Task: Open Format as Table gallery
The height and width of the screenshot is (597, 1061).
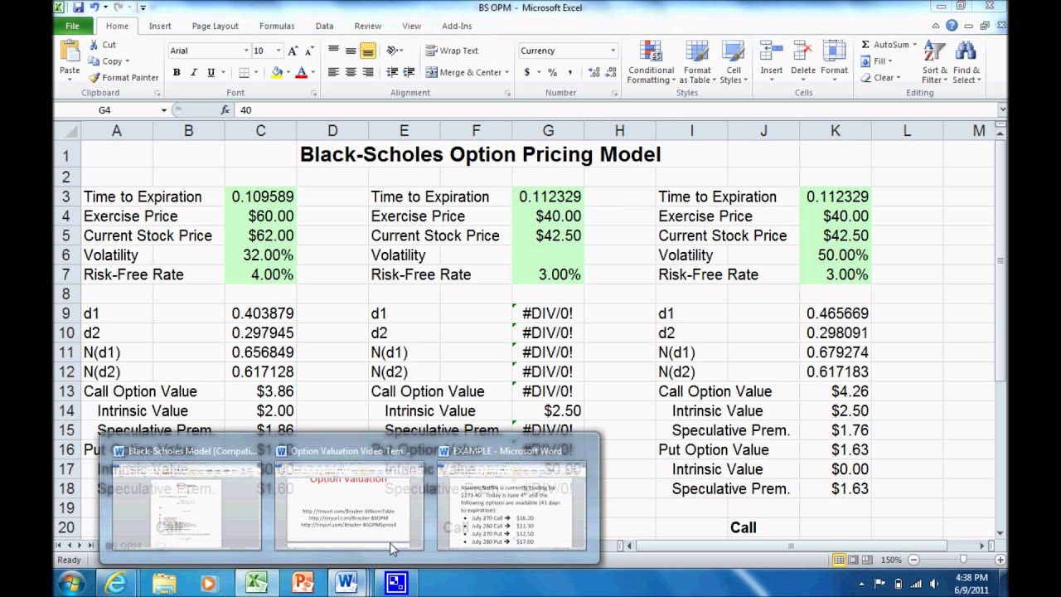Action: (695, 62)
